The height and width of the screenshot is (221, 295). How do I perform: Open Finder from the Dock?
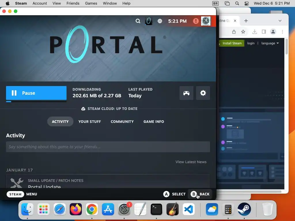tap(27, 209)
